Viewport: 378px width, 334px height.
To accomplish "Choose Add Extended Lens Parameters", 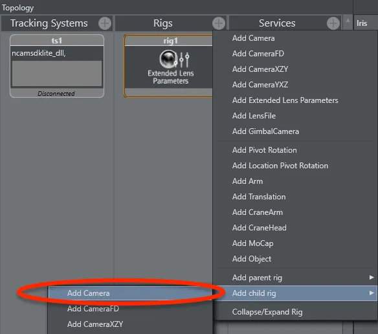I will point(295,100).
